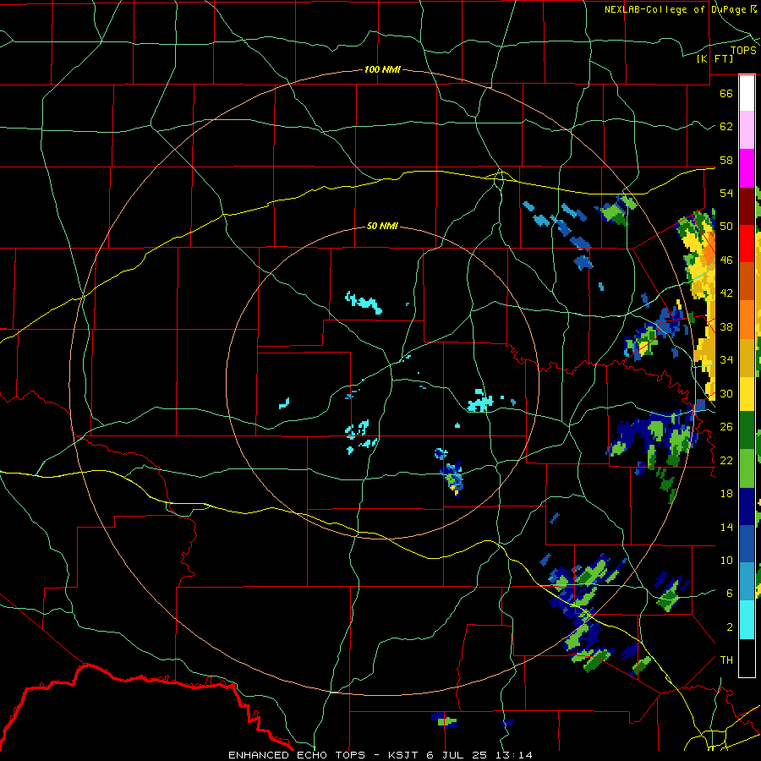The width and height of the screenshot is (761, 761).
Task: Pick the light green swatch in the color scale
Action: point(747,468)
